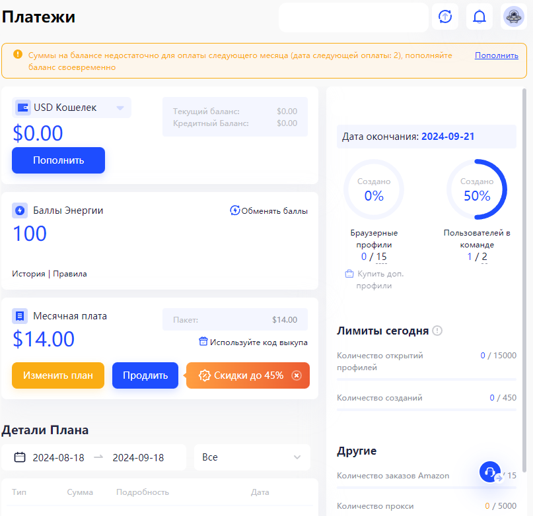This screenshot has height=516, width=533.
Task: Click the team users 50% progress ring
Action: (x=477, y=189)
